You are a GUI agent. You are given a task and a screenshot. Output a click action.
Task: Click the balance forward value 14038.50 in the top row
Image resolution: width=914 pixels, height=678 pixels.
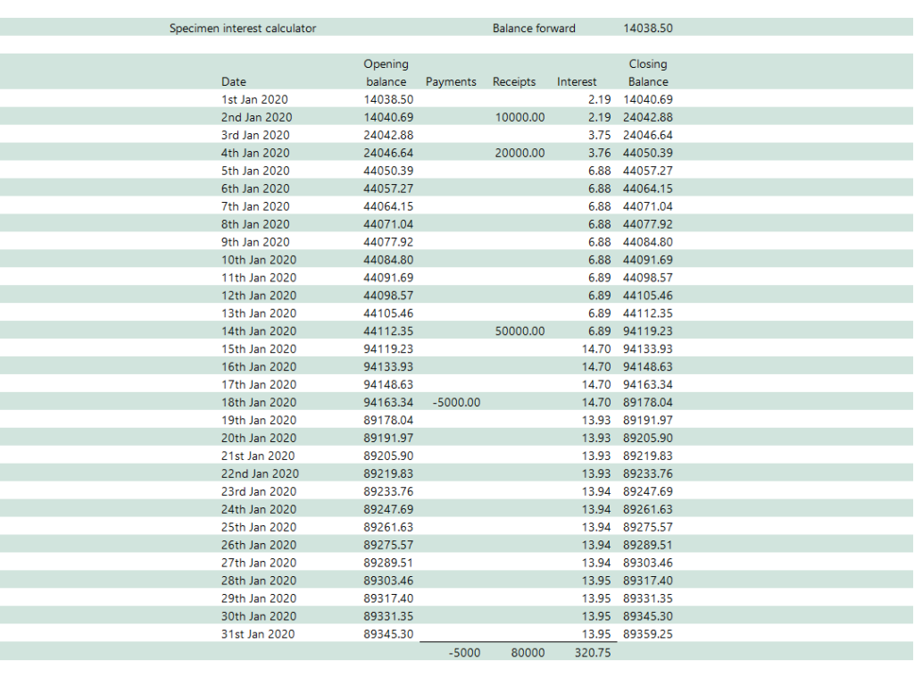pyautogui.click(x=647, y=28)
